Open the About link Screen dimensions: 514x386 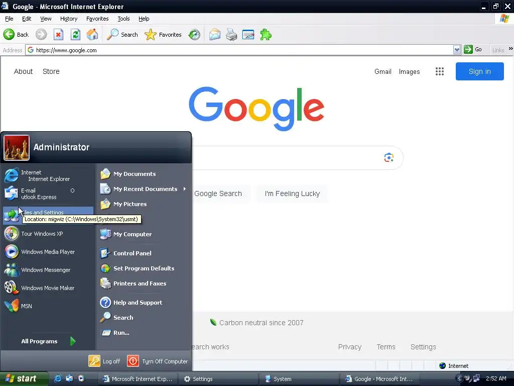23,71
